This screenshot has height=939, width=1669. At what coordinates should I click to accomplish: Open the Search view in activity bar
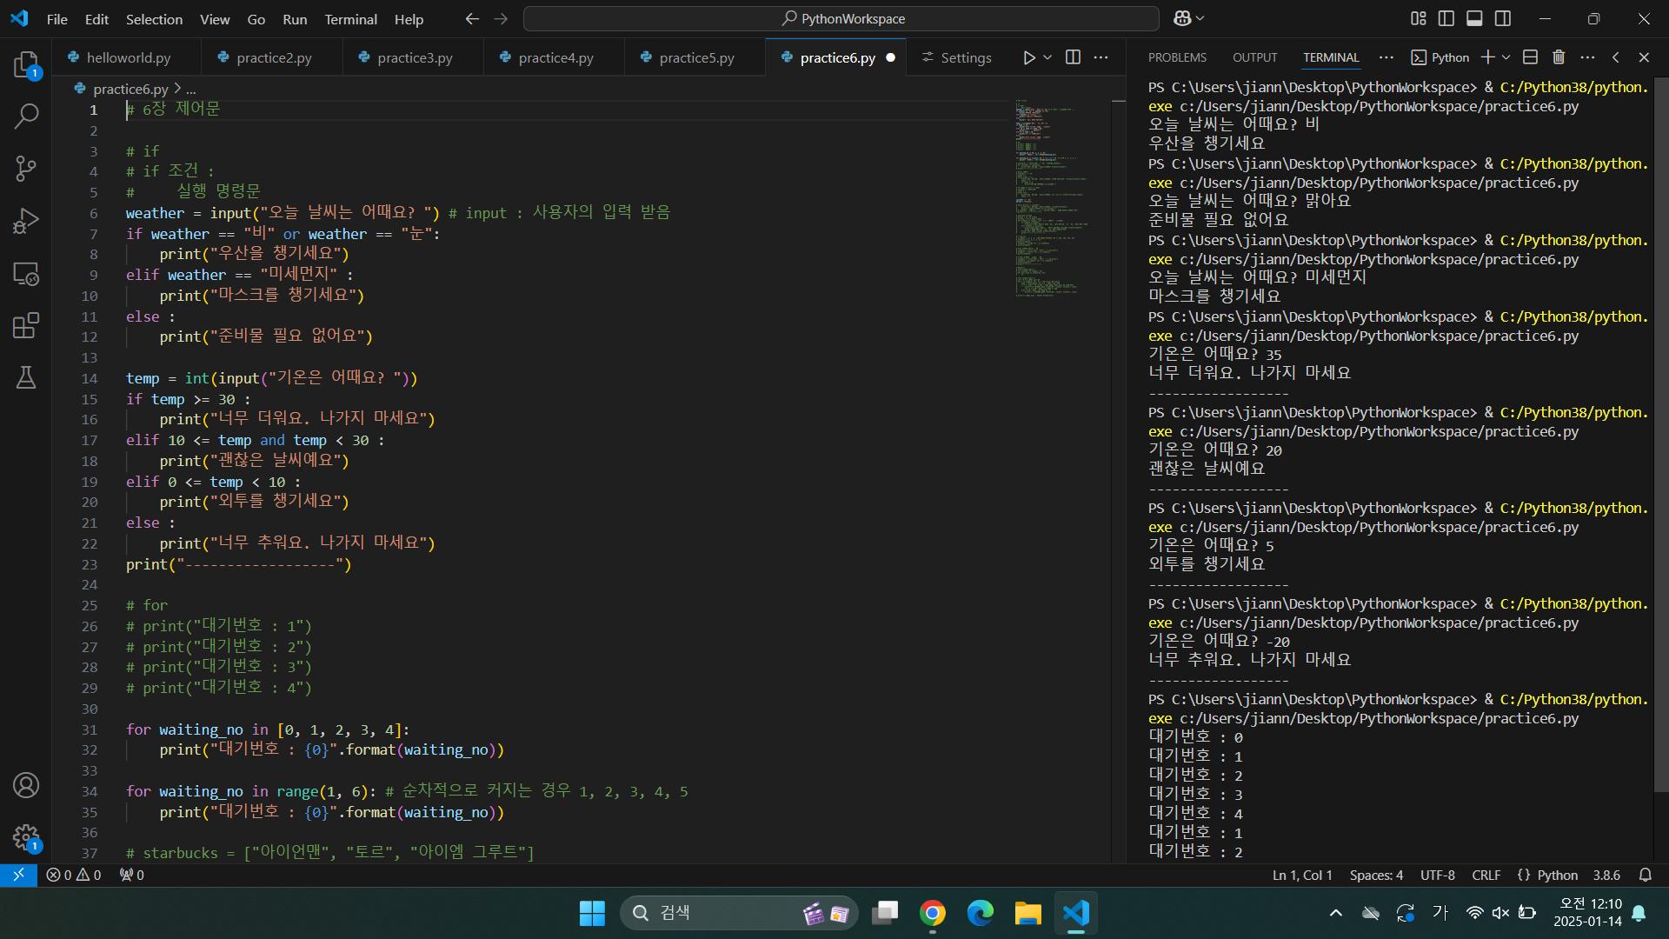pyautogui.click(x=26, y=116)
